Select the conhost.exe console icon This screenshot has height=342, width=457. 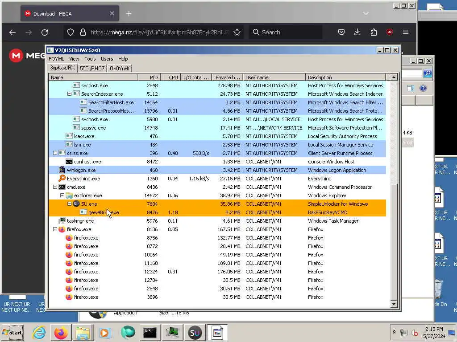pos(69,162)
